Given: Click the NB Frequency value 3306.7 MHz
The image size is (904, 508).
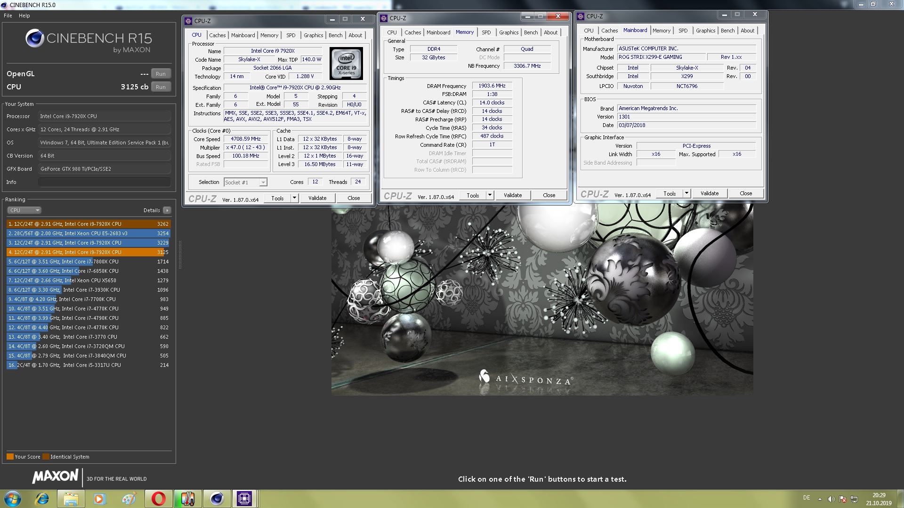Looking at the screenshot, I should (x=527, y=66).
